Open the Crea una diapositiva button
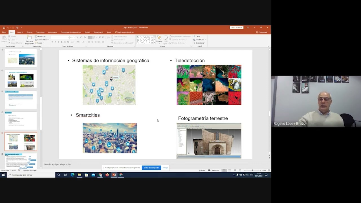 tap(29, 40)
